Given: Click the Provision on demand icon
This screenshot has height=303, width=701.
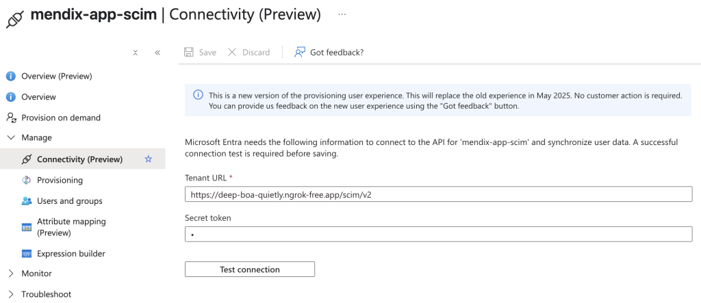Looking at the screenshot, I should [x=11, y=118].
